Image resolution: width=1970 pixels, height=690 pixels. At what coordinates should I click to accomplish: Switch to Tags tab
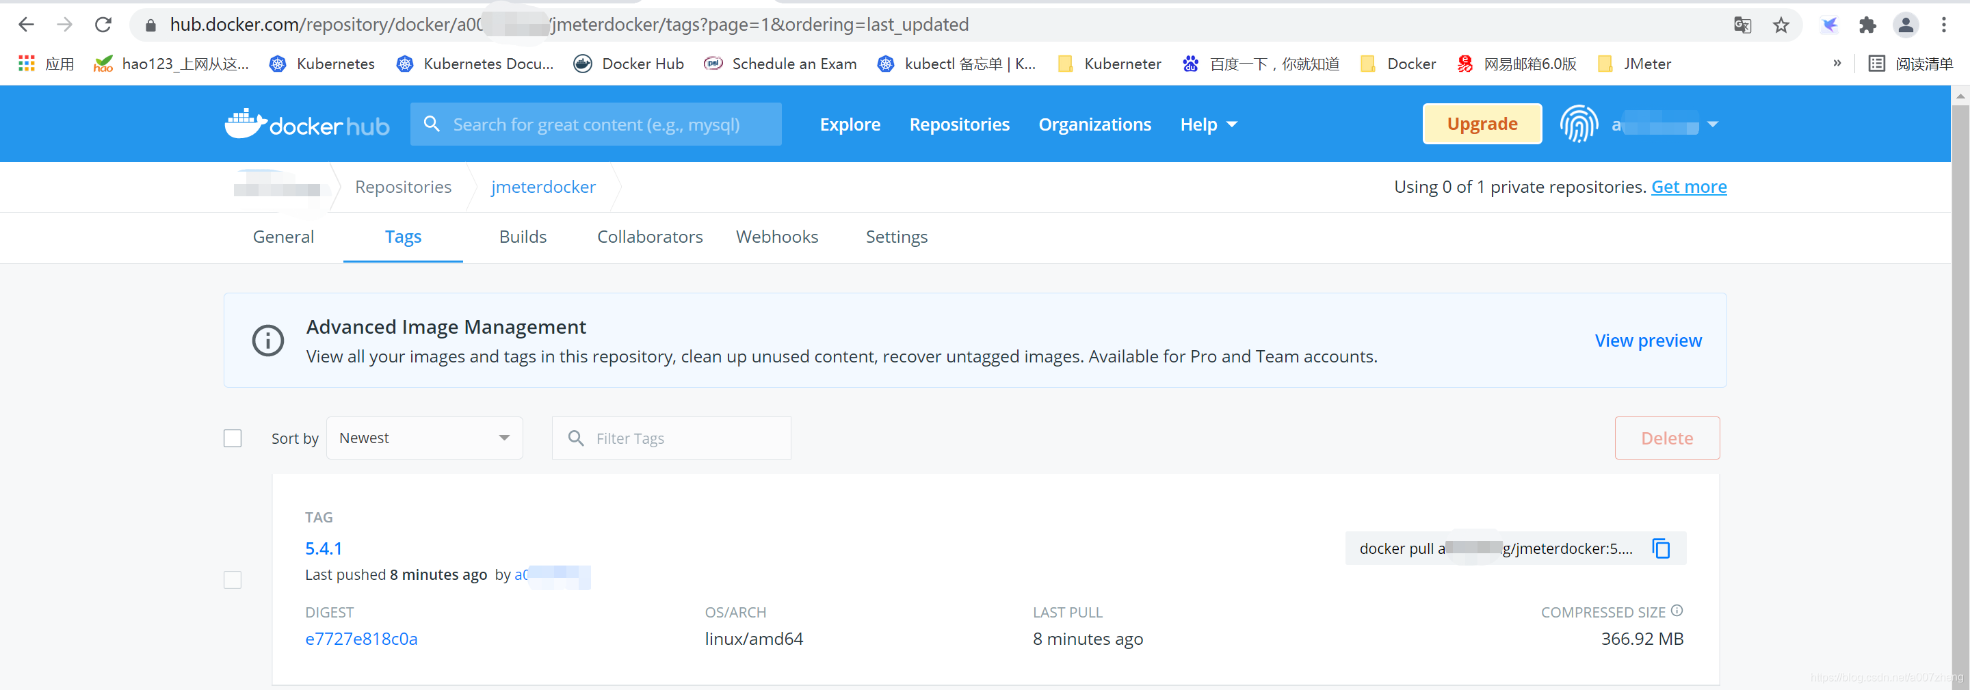[x=403, y=237]
